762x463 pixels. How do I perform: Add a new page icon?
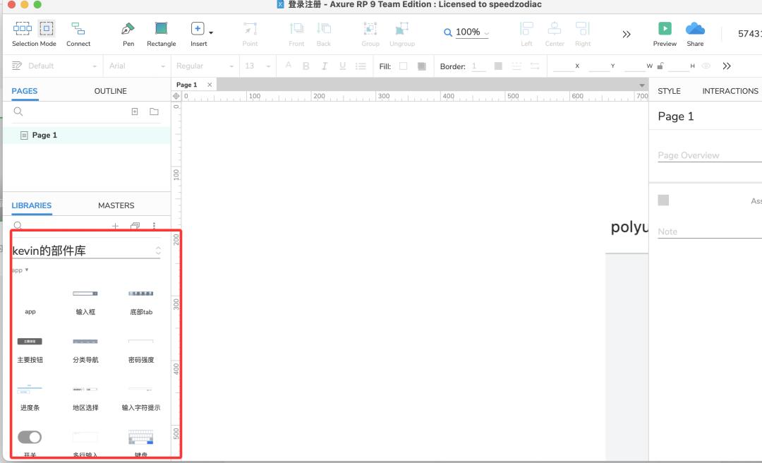(x=135, y=112)
